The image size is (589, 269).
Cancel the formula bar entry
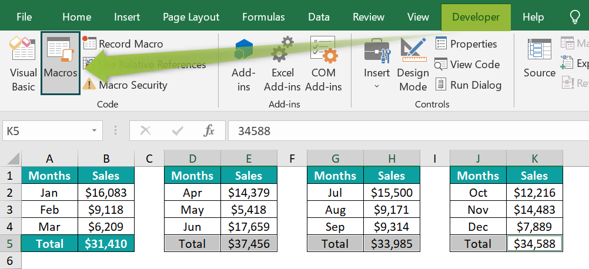[x=145, y=130]
